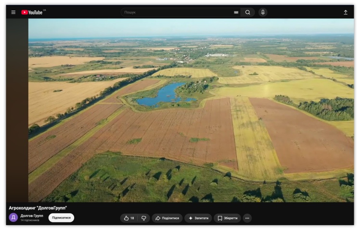360x230 pixels.
Task: Start voice search with microphone
Action: (x=263, y=13)
